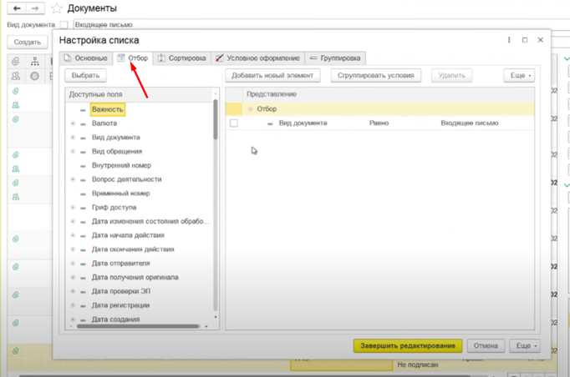Open the Условное оформление tab
The width and height of the screenshot is (570, 377).
257,58
